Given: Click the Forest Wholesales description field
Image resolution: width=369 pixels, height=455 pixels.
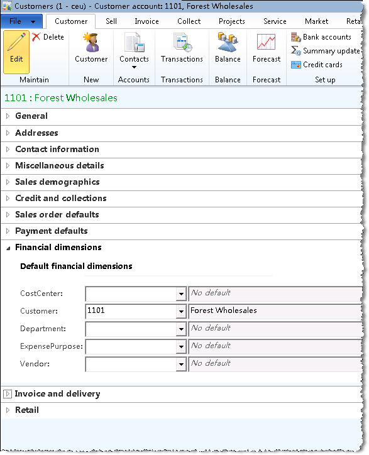Looking at the screenshot, I should 275,311.
